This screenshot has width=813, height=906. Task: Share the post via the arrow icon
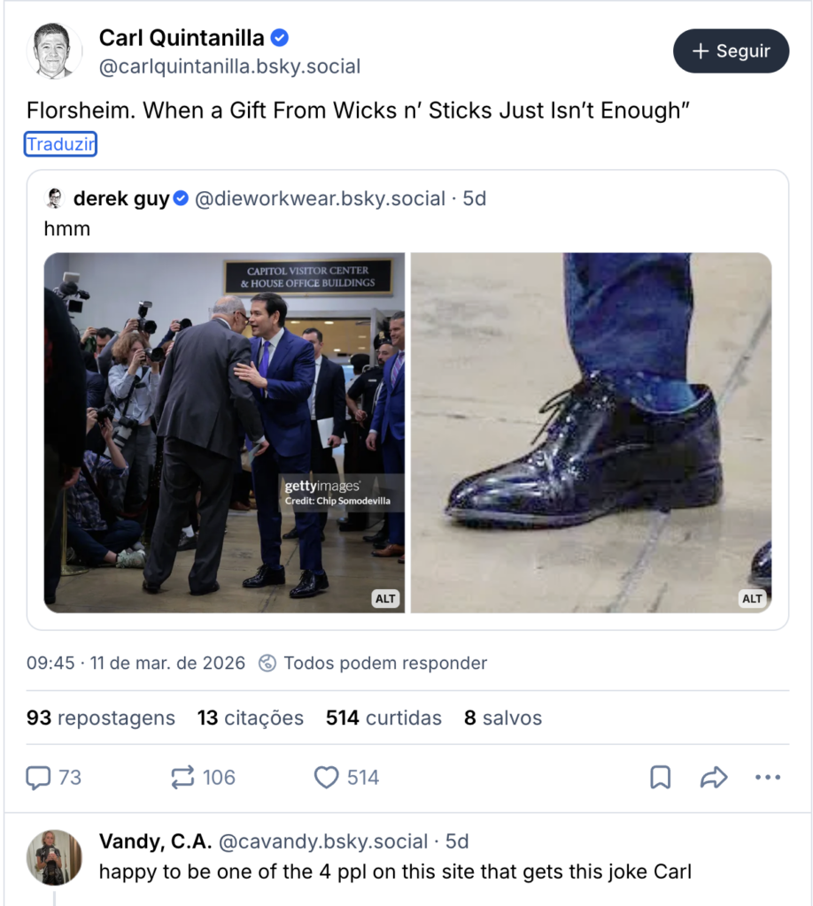(x=713, y=777)
